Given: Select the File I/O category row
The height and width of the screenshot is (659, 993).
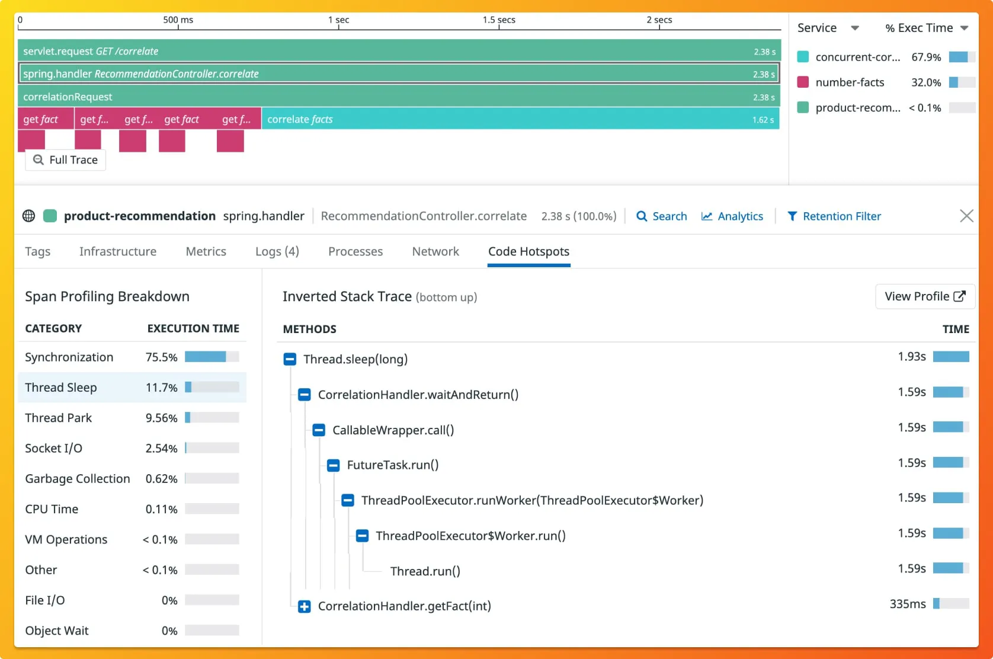Looking at the screenshot, I should 132,600.
